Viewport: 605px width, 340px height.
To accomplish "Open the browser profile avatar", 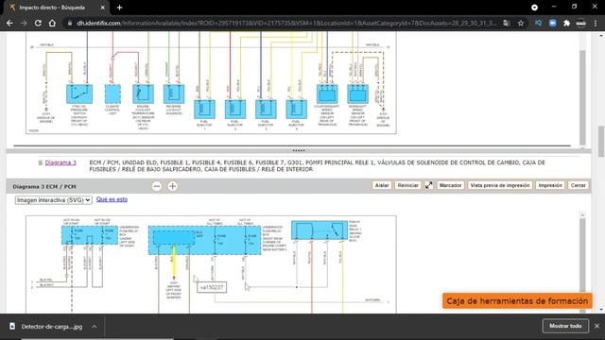I will (581, 23).
